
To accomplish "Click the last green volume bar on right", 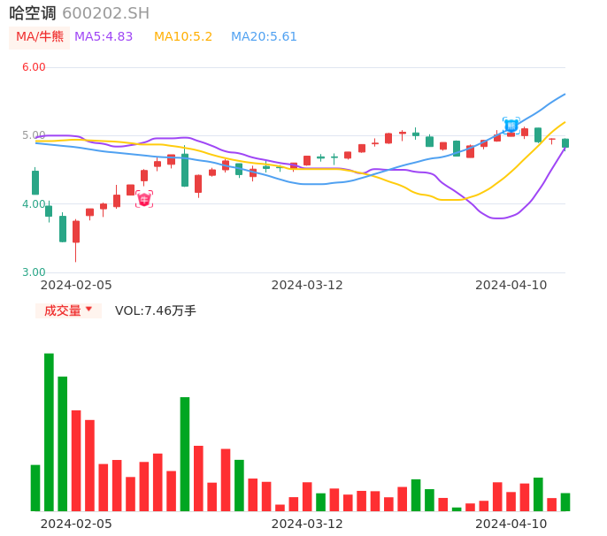I will 565,502.
